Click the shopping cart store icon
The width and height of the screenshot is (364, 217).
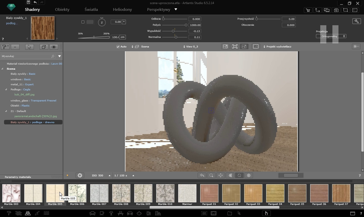tap(308, 10)
